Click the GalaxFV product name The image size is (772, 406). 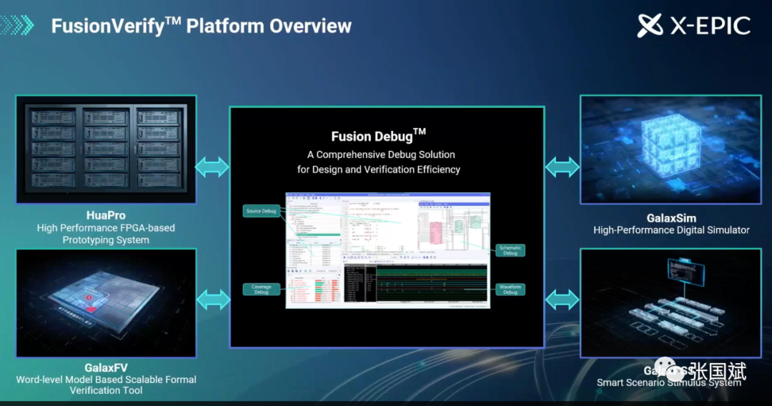(107, 367)
